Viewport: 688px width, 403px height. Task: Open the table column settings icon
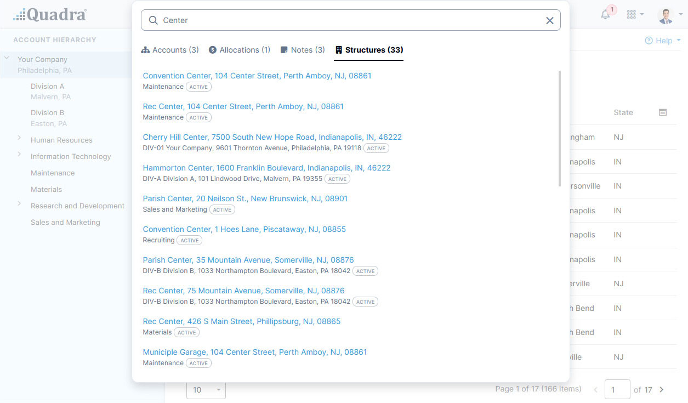click(662, 112)
